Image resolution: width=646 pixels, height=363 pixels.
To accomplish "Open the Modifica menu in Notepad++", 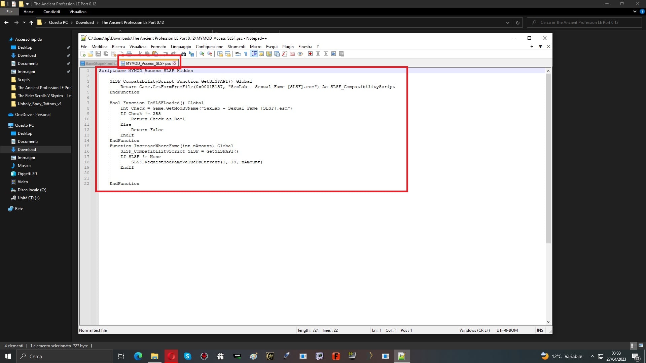I will pos(99,47).
